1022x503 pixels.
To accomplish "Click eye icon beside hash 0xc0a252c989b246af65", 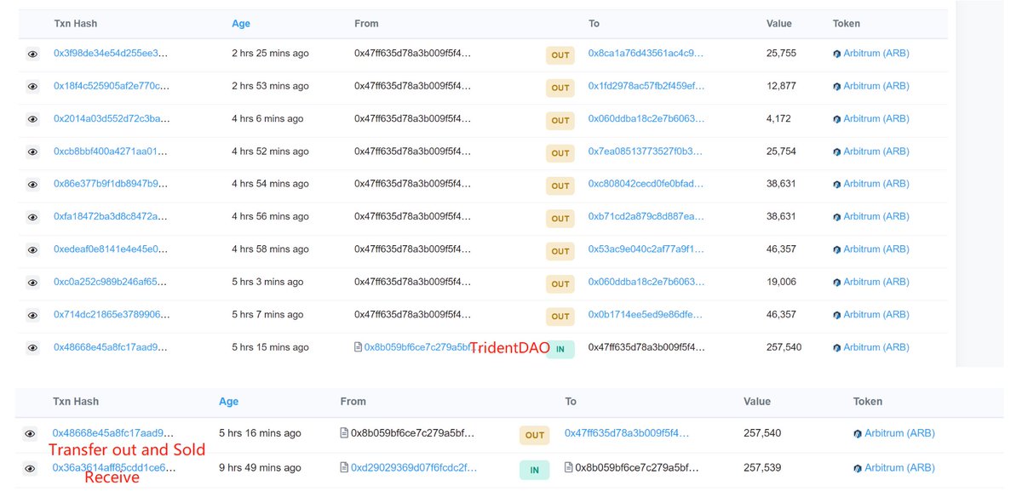I will coord(32,282).
